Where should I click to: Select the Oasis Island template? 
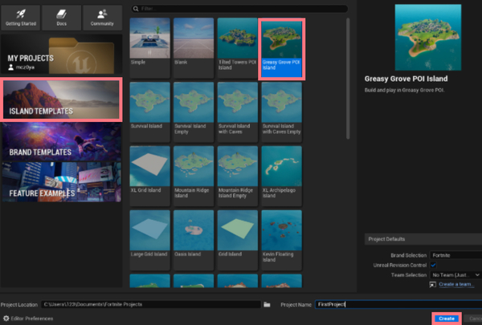click(194, 240)
